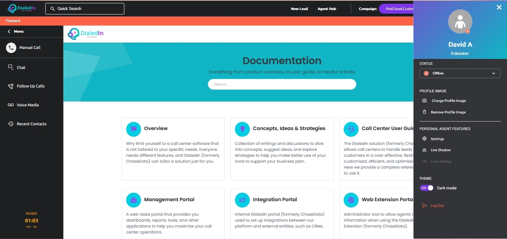Expand the Offline status dropdown

(460, 73)
